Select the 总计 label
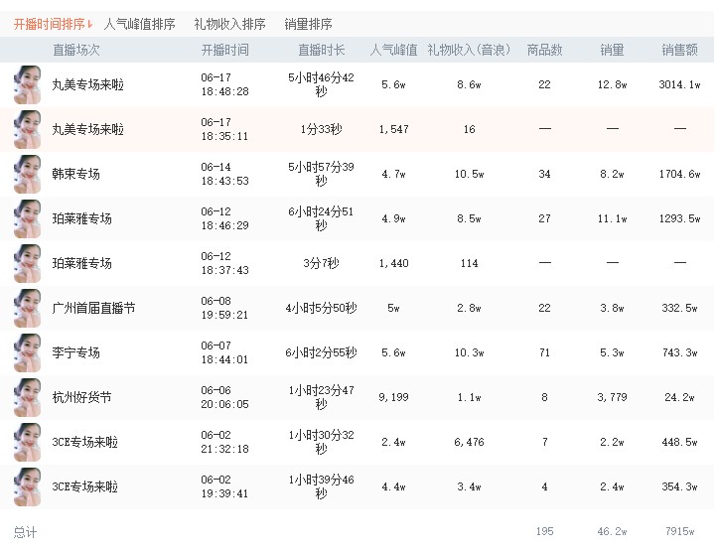Screen dimensions: 718x552 (25, 532)
